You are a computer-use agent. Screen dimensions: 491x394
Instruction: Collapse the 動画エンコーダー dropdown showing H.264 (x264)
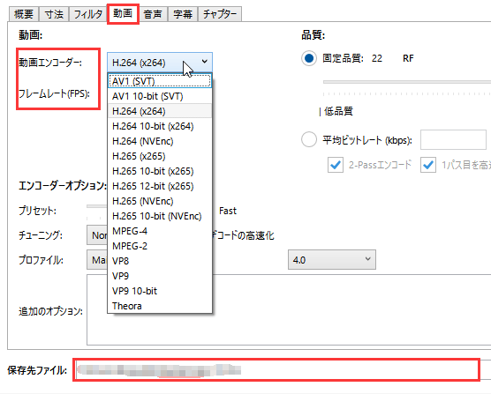(160, 63)
